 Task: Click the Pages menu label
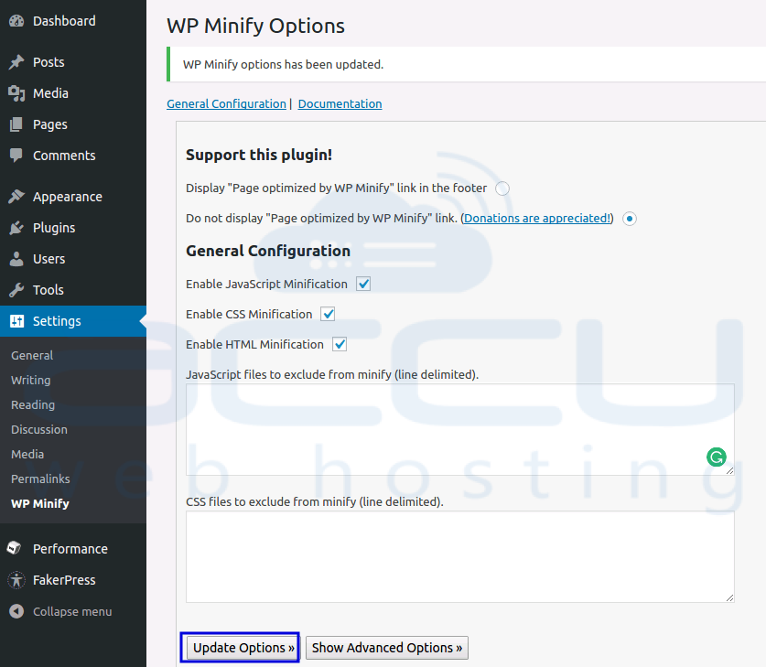[49, 124]
